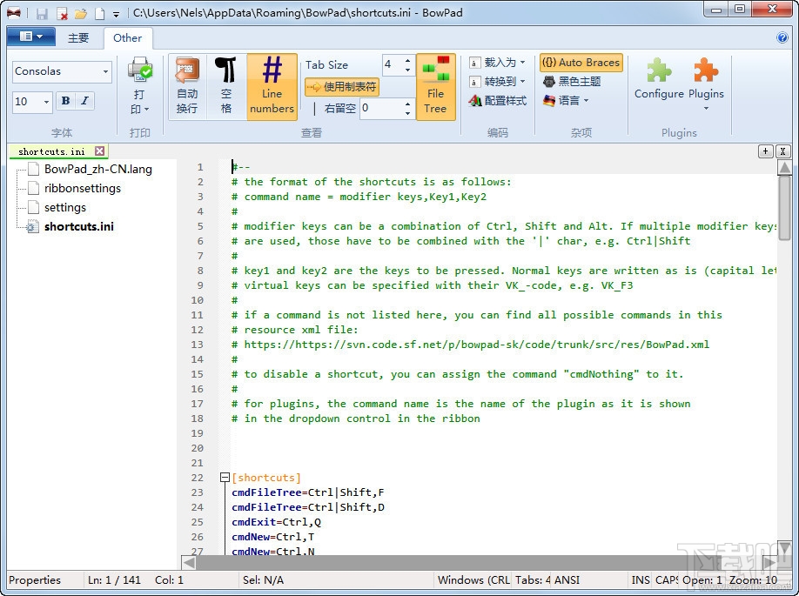Toggle Auto Braces option
The image size is (799, 596).
tap(581, 63)
